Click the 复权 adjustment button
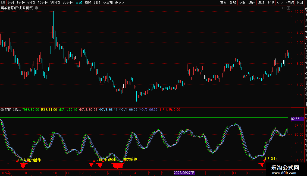 [223, 2]
